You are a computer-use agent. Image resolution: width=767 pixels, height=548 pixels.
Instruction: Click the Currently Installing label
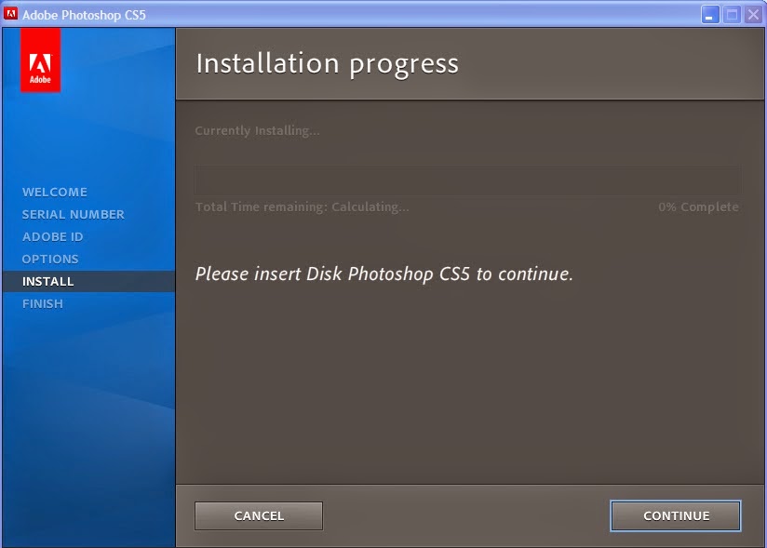[257, 131]
